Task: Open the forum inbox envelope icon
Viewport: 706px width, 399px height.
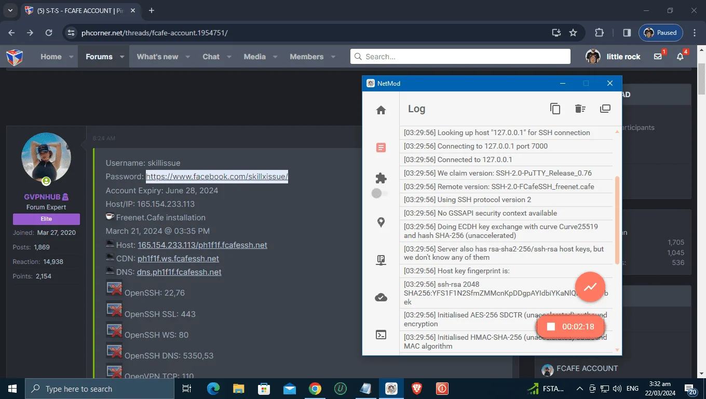Action: pyautogui.click(x=658, y=57)
